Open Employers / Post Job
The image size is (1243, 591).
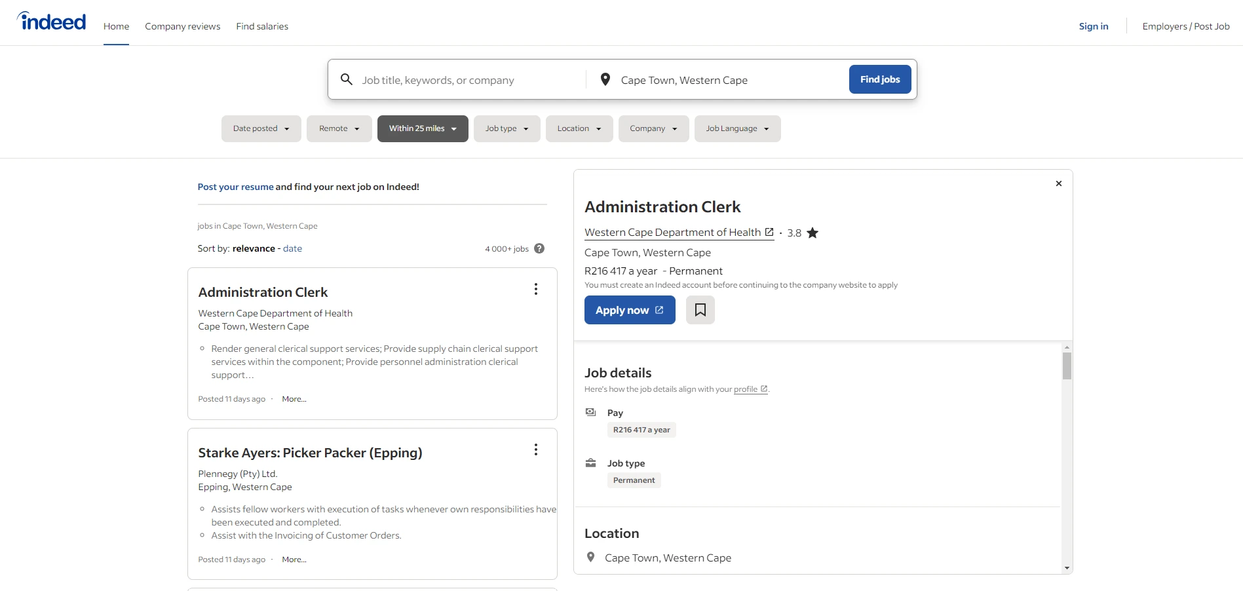coord(1186,26)
